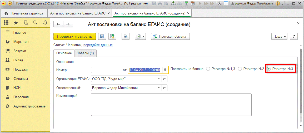Toggle the panel layout icon in the title bar

click(226, 3)
